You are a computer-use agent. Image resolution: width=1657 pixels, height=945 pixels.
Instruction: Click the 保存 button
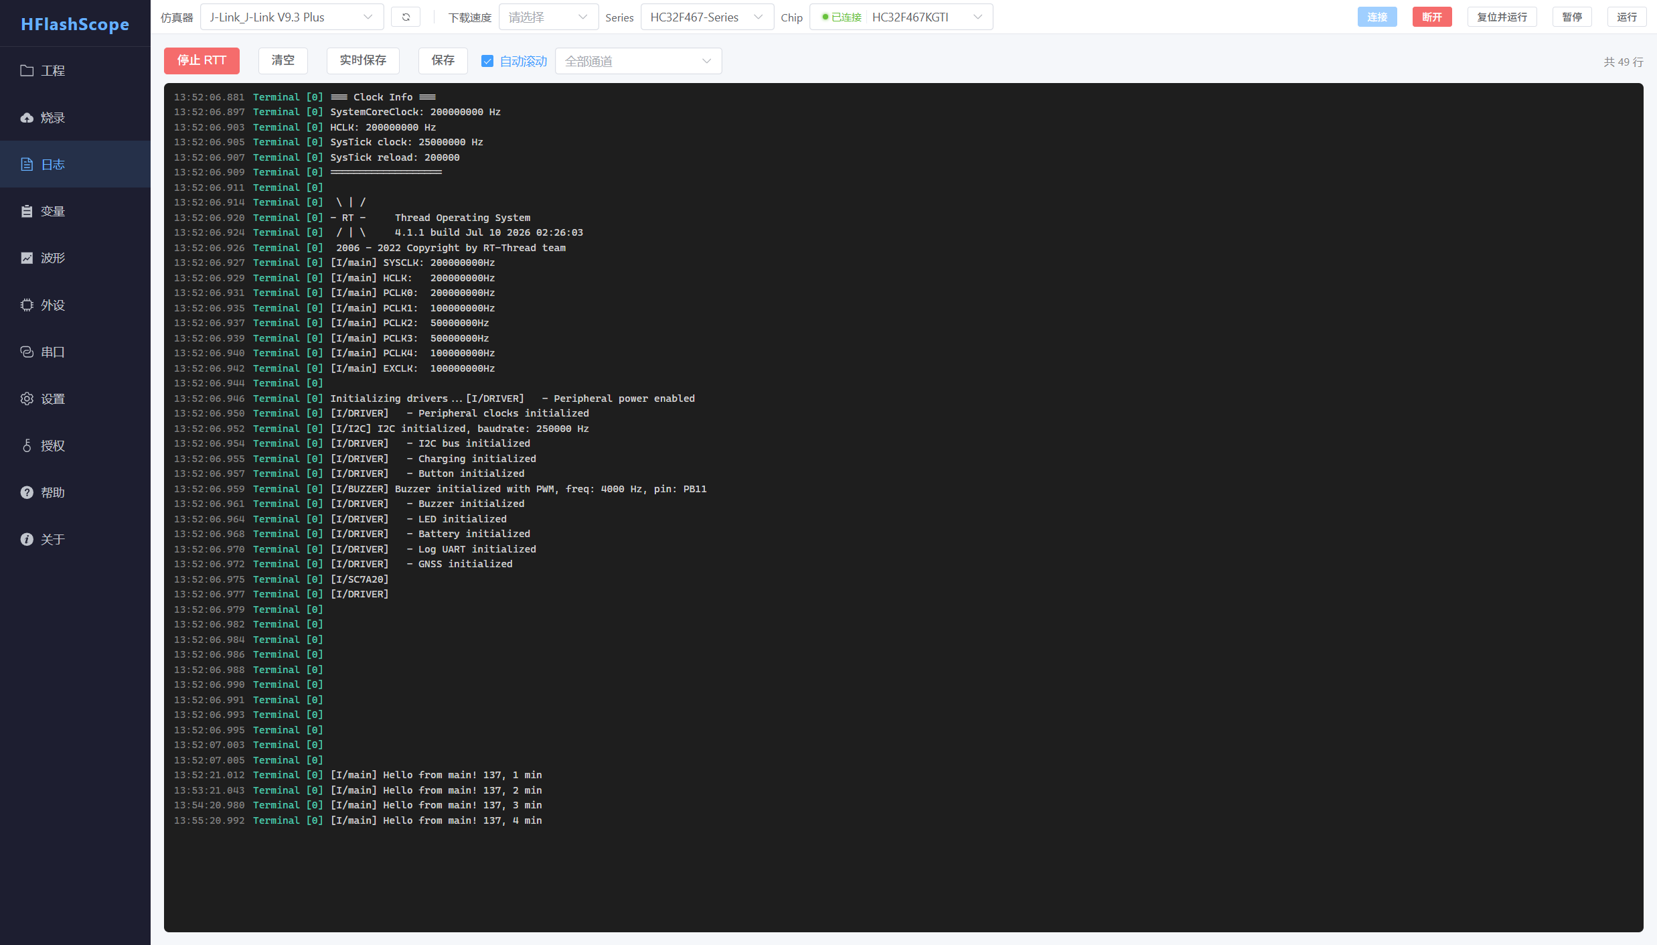(443, 60)
